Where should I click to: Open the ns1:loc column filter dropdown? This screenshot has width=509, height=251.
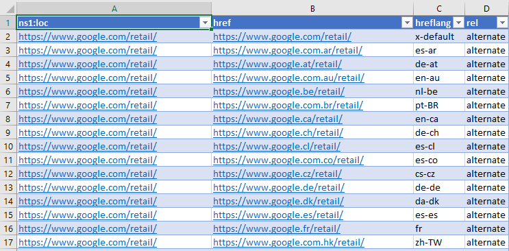(205, 23)
